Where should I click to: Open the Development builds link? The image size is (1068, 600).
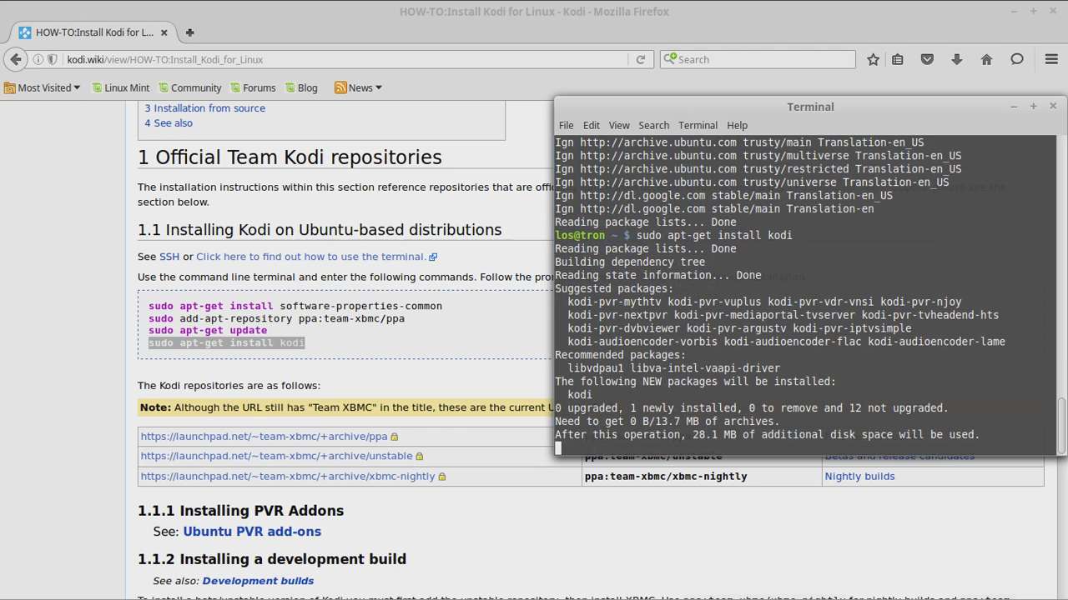coord(258,581)
